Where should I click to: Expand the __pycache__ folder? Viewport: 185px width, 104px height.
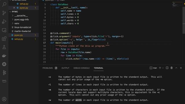pos(21,16)
